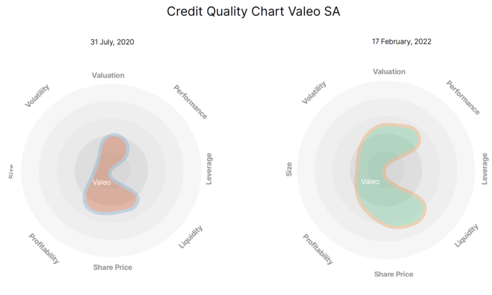Viewport: 492px width, 295px height.
Task: Click the Volatility label in the 2020 chart
Action: (37, 96)
